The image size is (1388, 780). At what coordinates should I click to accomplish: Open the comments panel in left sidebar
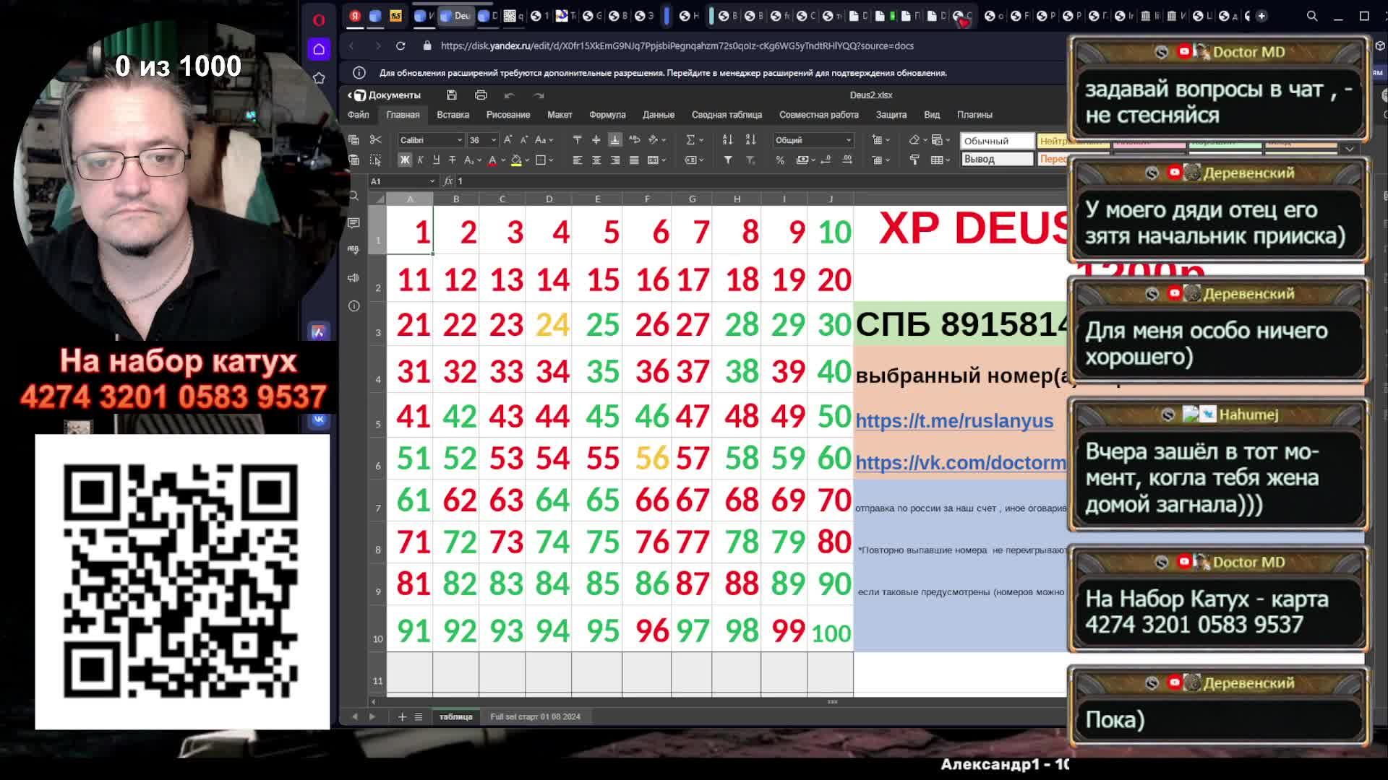(354, 222)
